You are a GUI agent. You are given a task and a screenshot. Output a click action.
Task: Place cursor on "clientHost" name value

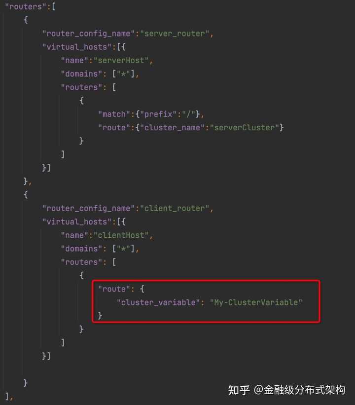121,235
